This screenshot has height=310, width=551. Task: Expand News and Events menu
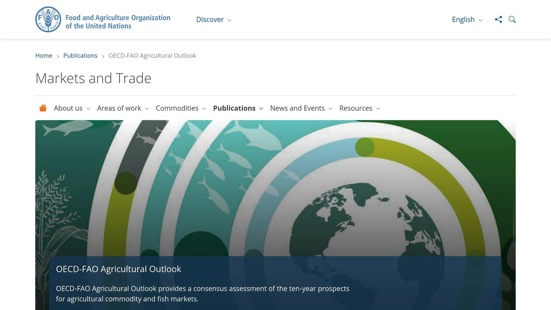(x=301, y=108)
